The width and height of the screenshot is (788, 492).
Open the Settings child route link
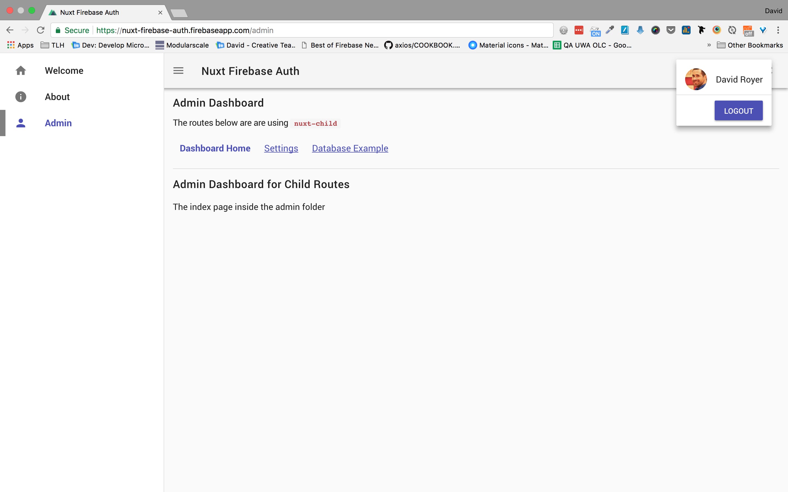281,148
